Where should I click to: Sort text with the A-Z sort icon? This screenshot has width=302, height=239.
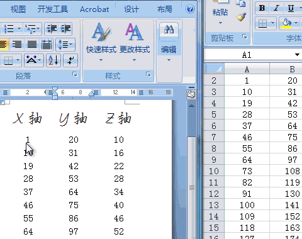click(x=53, y=60)
